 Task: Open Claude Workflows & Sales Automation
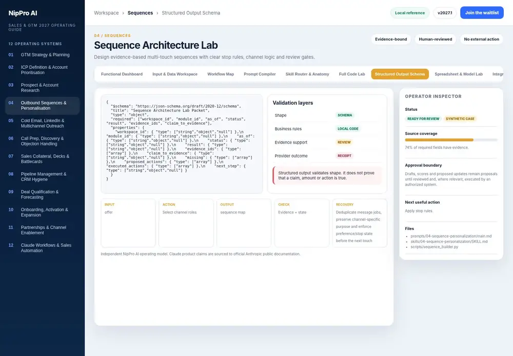coord(42,248)
